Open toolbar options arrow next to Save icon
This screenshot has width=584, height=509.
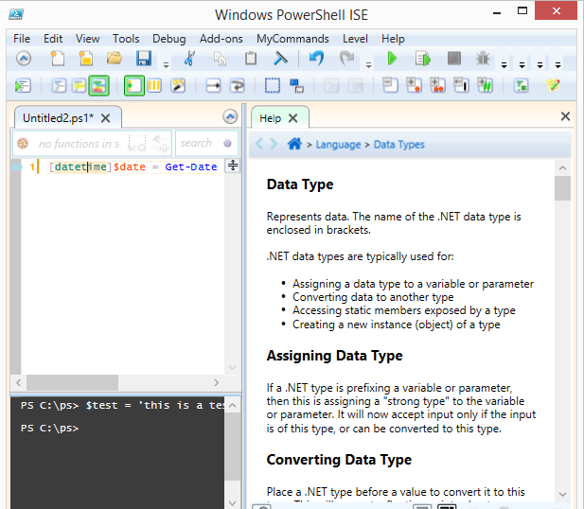(x=166, y=65)
